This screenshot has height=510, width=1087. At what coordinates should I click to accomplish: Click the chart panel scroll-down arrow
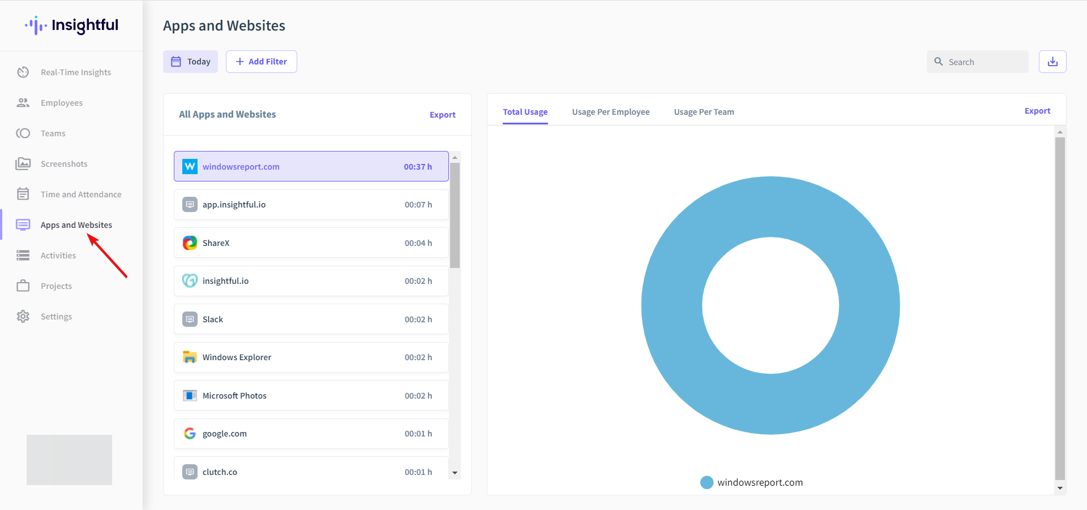1060,488
